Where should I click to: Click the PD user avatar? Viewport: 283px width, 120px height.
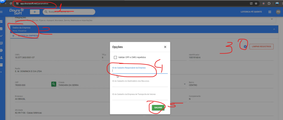tap(278, 12)
